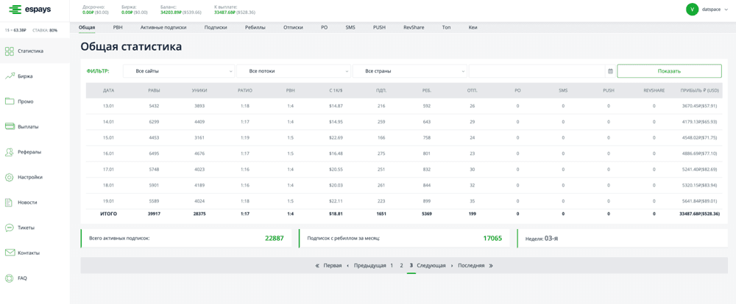The image size is (736, 304).
Task: Click the Баланс amount in header
Action: 181,12
